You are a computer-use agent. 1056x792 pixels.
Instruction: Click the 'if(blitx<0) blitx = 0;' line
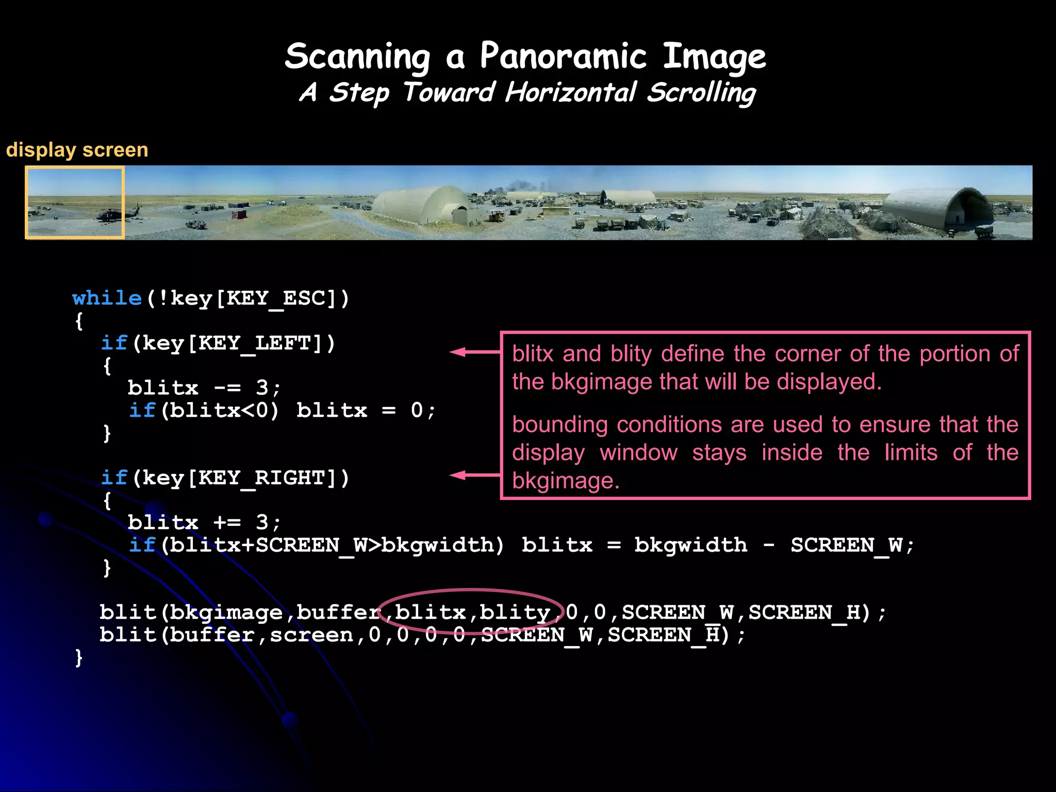[x=283, y=410]
